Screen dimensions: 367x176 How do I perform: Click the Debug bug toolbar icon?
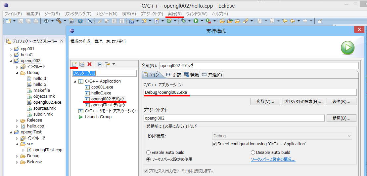(183, 21)
